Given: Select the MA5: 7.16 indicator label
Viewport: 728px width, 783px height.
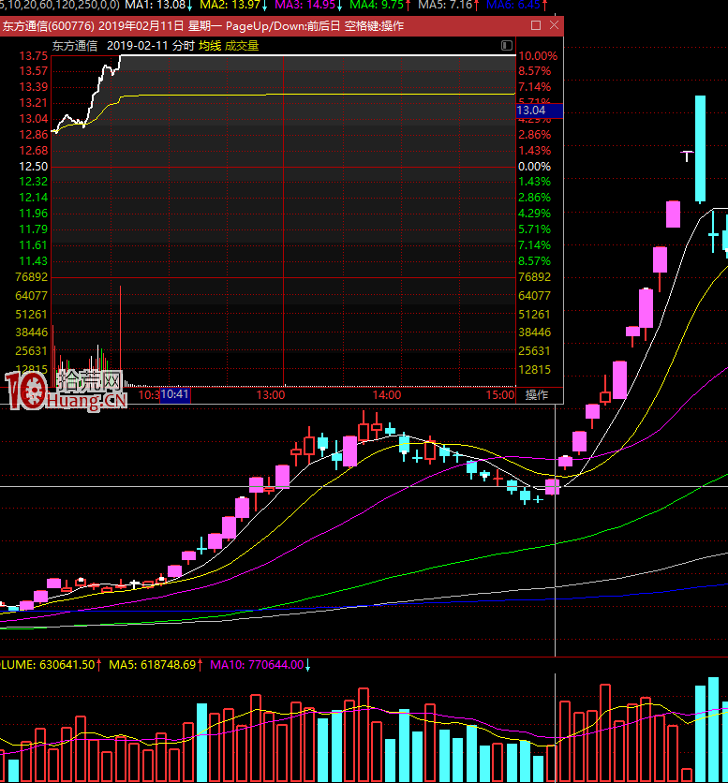Looking at the screenshot, I should [x=448, y=5].
